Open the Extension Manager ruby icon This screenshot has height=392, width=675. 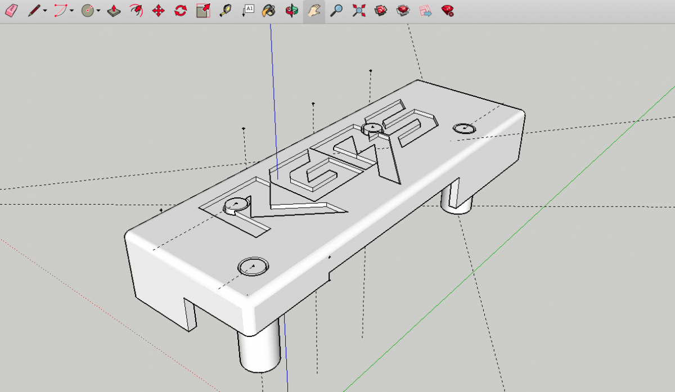tap(448, 10)
